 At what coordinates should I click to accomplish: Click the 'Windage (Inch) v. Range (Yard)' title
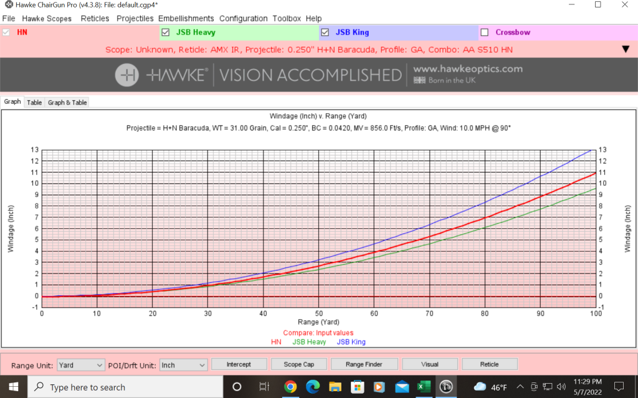coord(318,116)
